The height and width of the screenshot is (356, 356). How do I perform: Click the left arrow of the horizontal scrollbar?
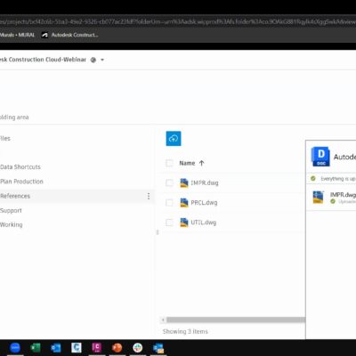[x=163, y=320]
